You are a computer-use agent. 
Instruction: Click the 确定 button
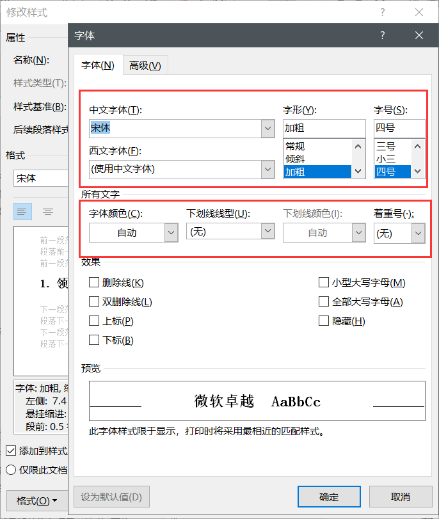(x=329, y=497)
